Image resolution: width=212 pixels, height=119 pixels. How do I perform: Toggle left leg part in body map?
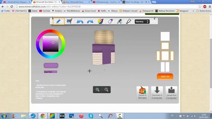[163, 67]
